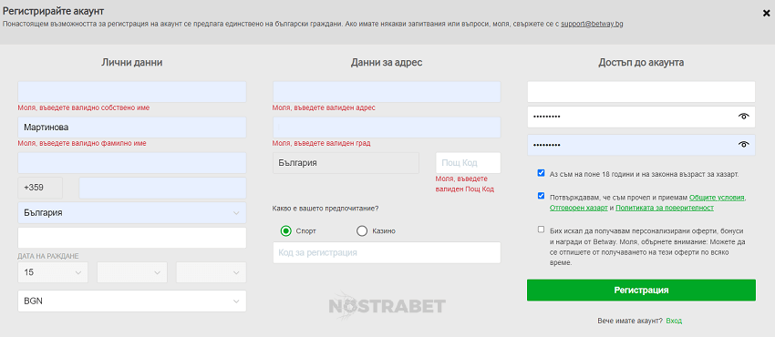Toggle the 18 years legal age checkbox
775x337 pixels.
[541, 173]
